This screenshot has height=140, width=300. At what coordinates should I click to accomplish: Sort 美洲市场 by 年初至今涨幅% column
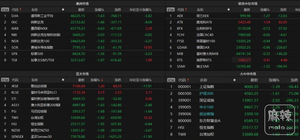coord(140,10)
